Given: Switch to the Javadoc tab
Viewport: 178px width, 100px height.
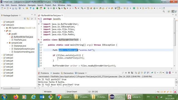Looking at the screenshot, I should (55, 73).
